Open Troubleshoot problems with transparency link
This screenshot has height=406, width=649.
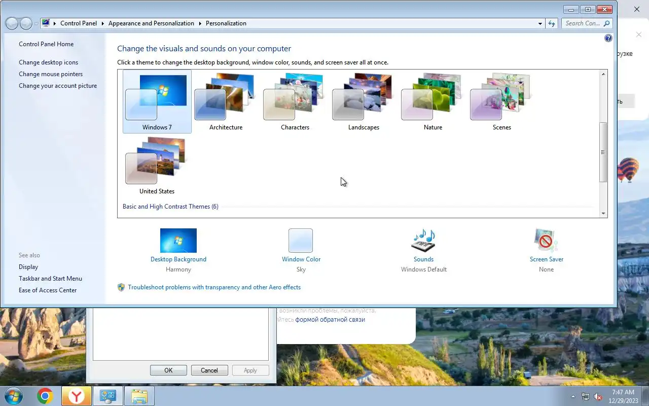(x=214, y=287)
